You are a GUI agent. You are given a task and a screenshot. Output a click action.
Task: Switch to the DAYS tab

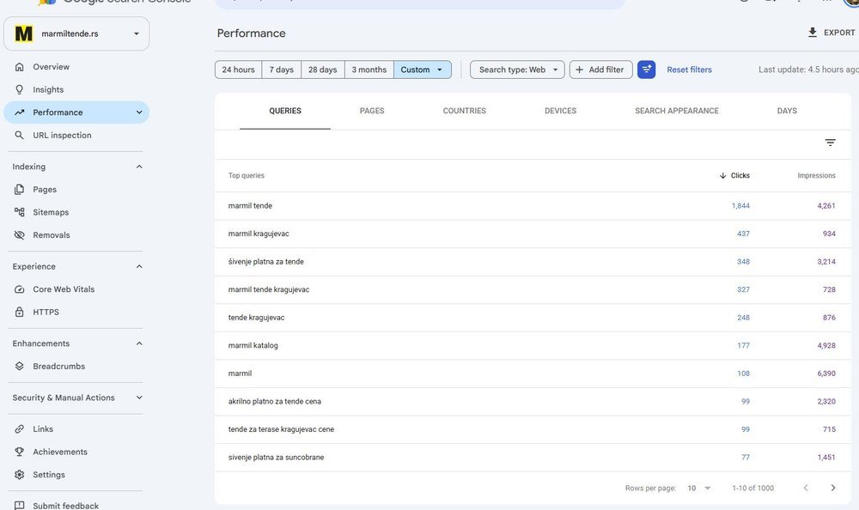pyautogui.click(x=787, y=111)
